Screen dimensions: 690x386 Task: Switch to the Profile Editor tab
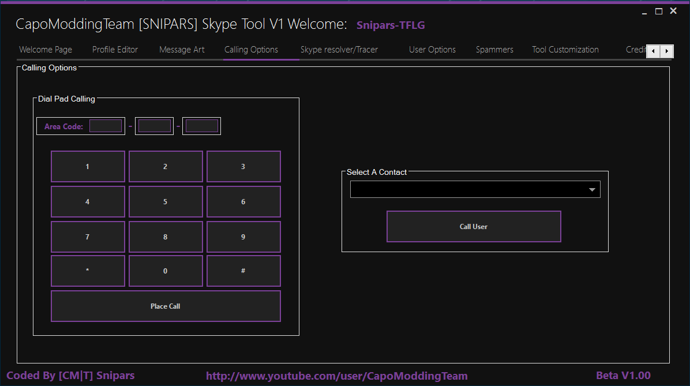[x=115, y=50]
